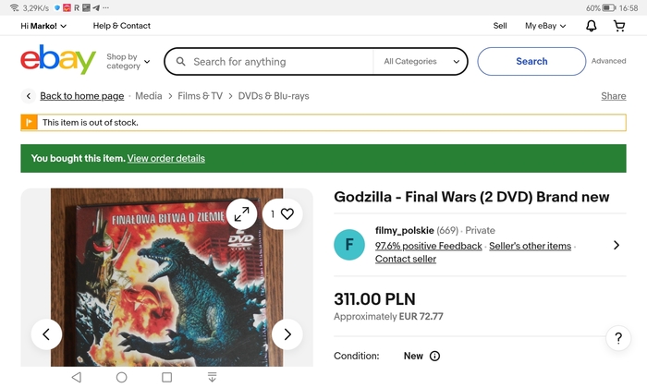Image resolution: width=647 pixels, height=388 pixels.
Task: Show the next product image
Action: (287, 334)
